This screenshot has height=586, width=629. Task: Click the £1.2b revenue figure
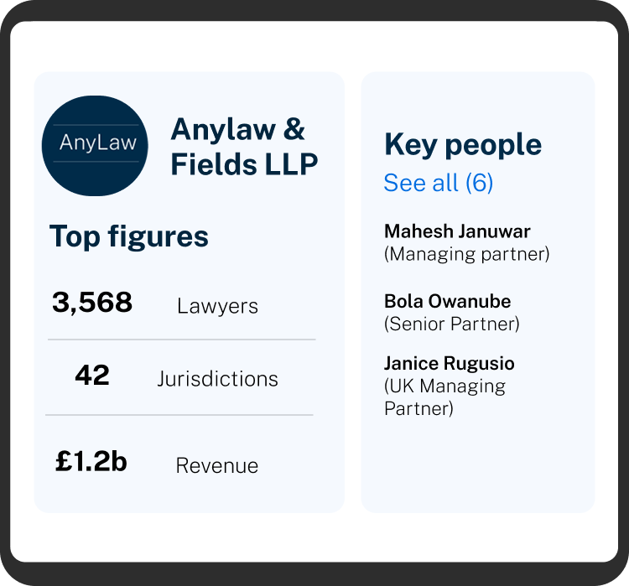pos(91,462)
